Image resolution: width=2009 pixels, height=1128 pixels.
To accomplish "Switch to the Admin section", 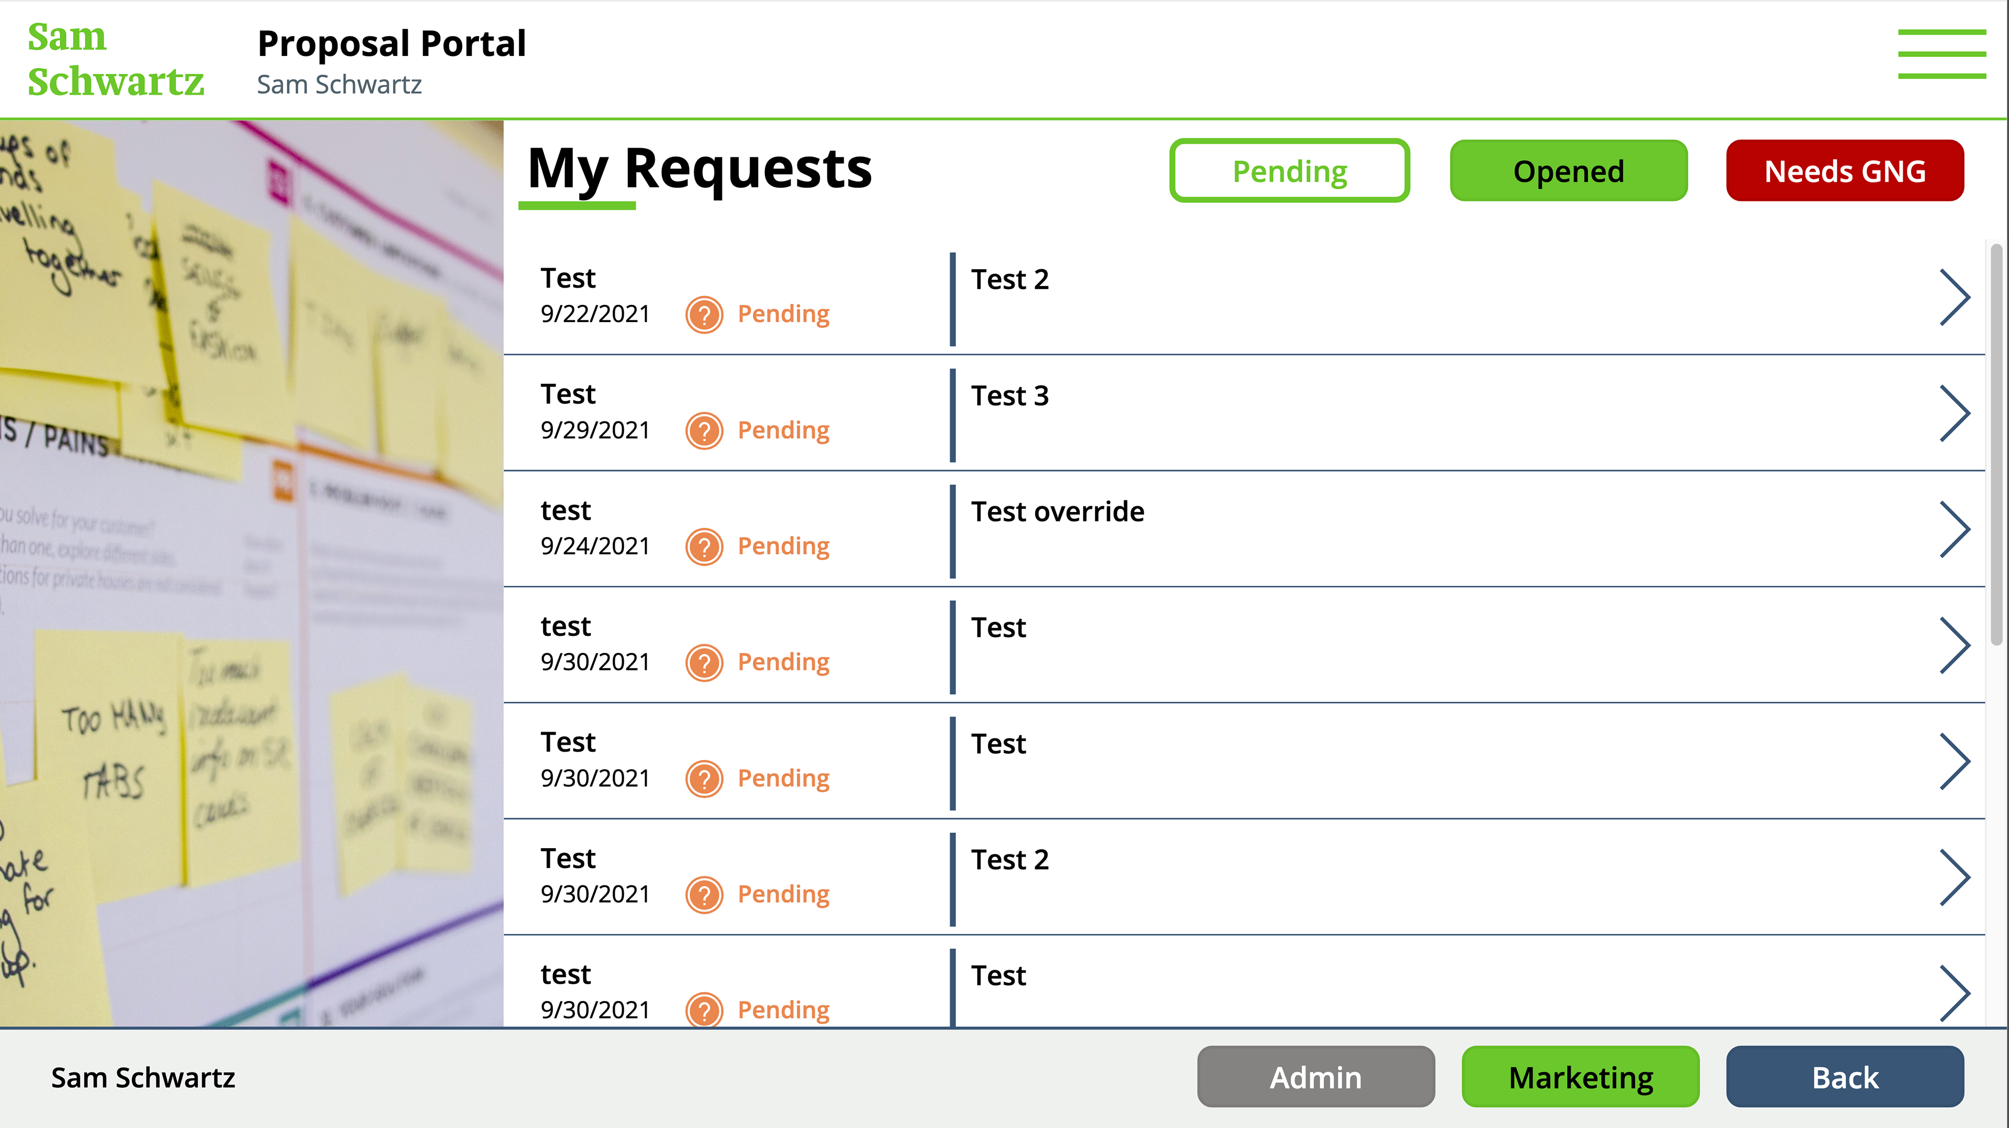I will [1316, 1077].
